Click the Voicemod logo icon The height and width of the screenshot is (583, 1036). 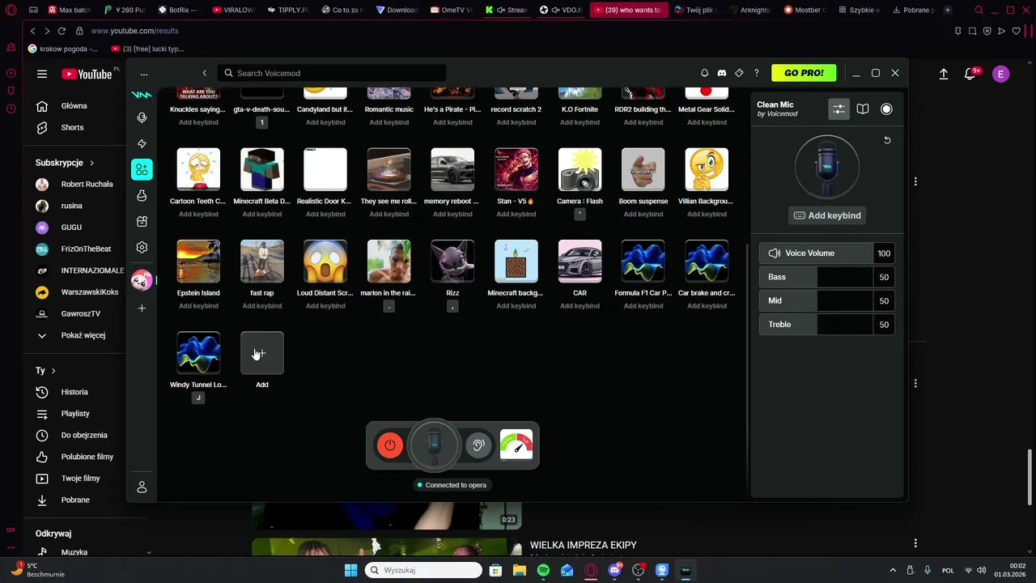tap(142, 95)
